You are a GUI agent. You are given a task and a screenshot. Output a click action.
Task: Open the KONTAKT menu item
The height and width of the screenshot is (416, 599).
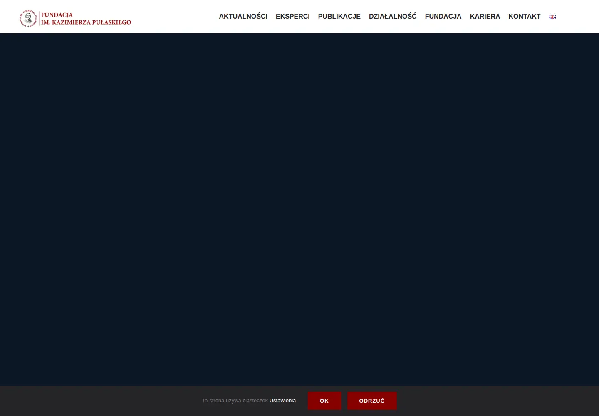click(x=525, y=16)
